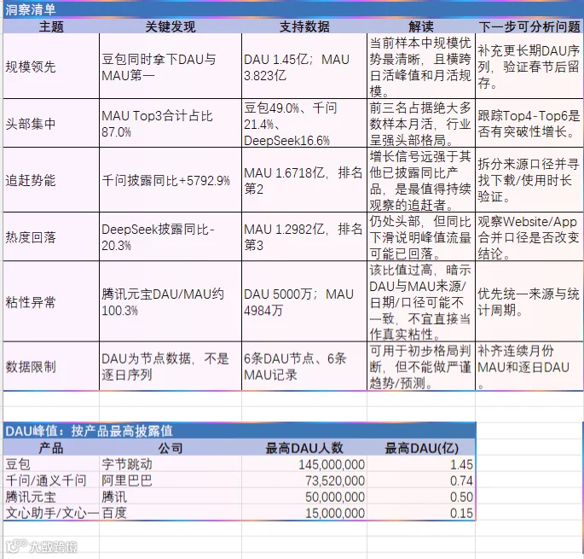Image resolution: width=584 pixels, height=559 pixels.
Task: Select the value 1.45 in 豆包 row
Action: [x=421, y=464]
